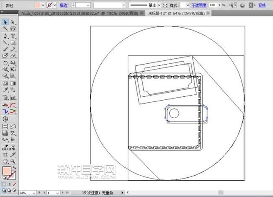This screenshot has width=273, height=197.
Task: Open fill color dropdown in control bar
Action: pos(43,5)
